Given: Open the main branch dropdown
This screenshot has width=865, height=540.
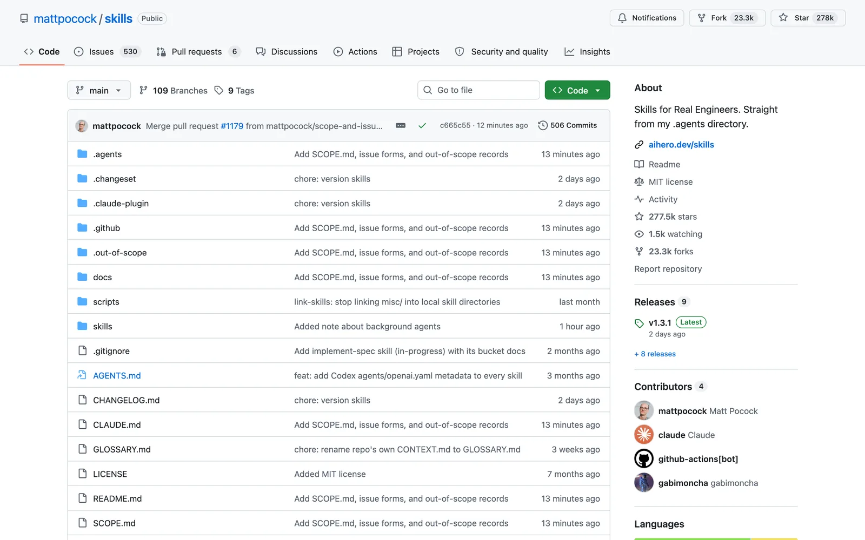Looking at the screenshot, I should pos(99,90).
